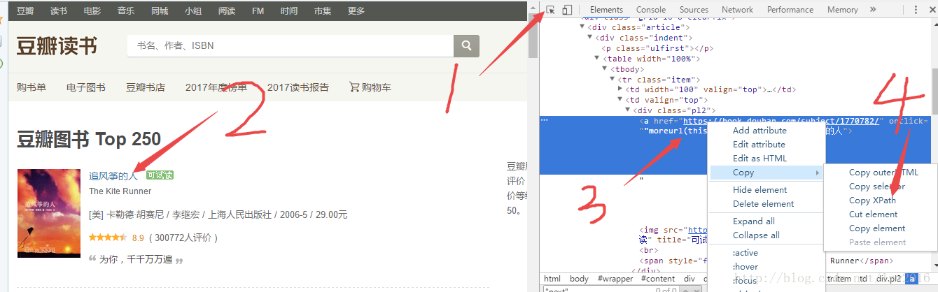This screenshot has width=938, height=292.
Task: Click div.pl2 in DevTools breadcrumb
Action: 890,279
